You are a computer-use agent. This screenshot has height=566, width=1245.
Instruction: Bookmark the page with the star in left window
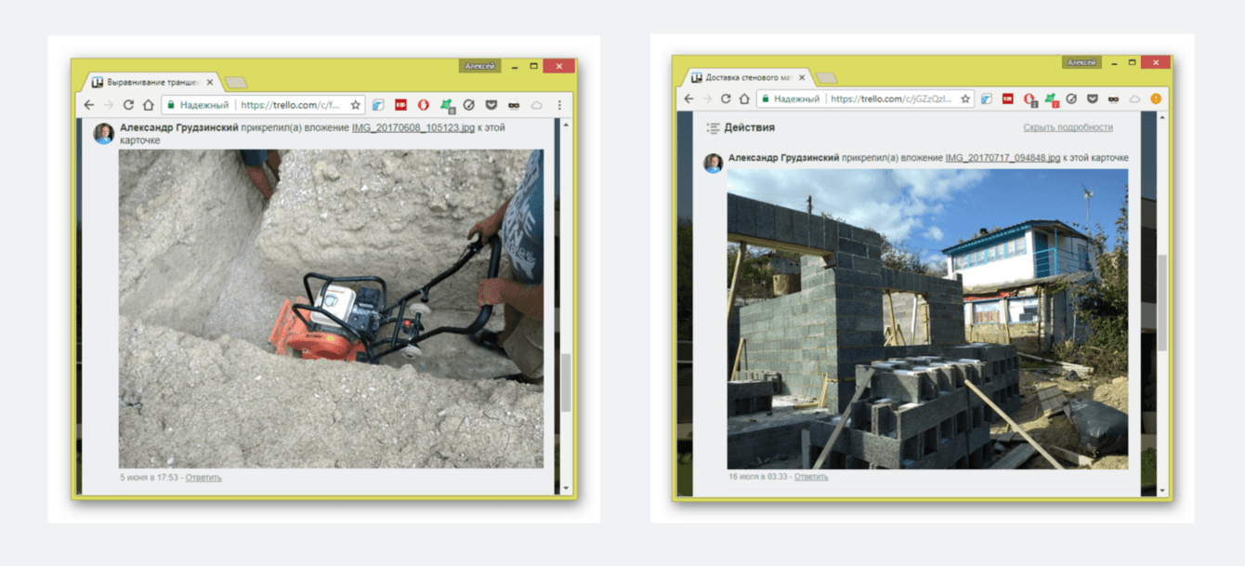point(355,105)
